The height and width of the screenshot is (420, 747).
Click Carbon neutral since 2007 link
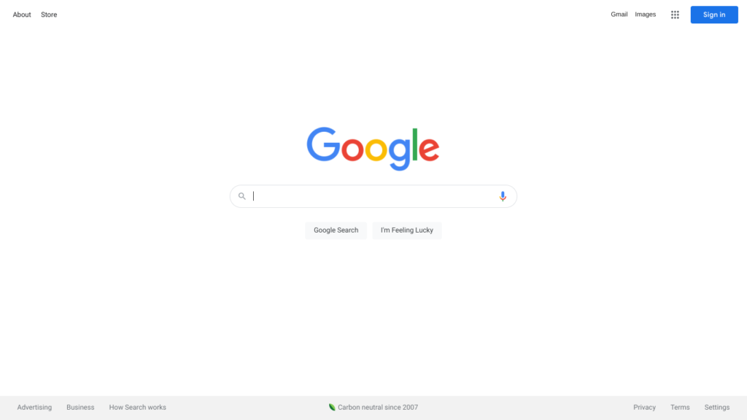(x=378, y=408)
